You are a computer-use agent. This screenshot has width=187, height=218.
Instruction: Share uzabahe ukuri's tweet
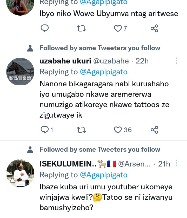[x=154, y=130]
